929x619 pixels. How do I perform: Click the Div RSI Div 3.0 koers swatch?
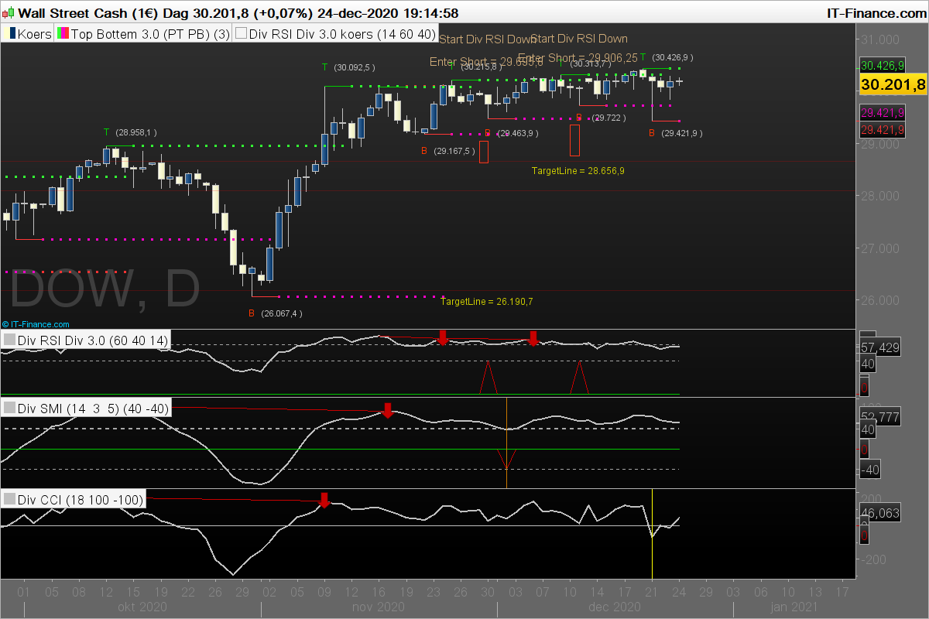[x=241, y=34]
